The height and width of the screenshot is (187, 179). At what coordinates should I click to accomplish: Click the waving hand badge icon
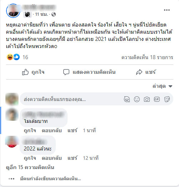pos(28,15)
